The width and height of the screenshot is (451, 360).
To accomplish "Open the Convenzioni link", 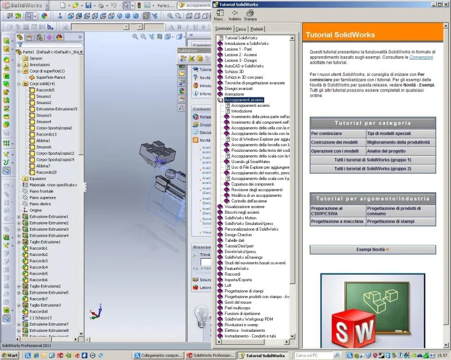I will (x=421, y=57).
